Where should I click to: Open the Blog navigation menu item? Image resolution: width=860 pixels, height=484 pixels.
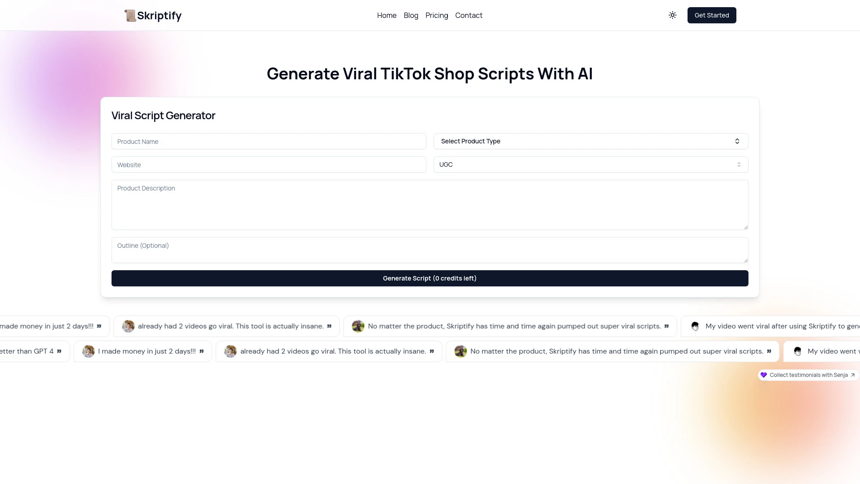(411, 15)
